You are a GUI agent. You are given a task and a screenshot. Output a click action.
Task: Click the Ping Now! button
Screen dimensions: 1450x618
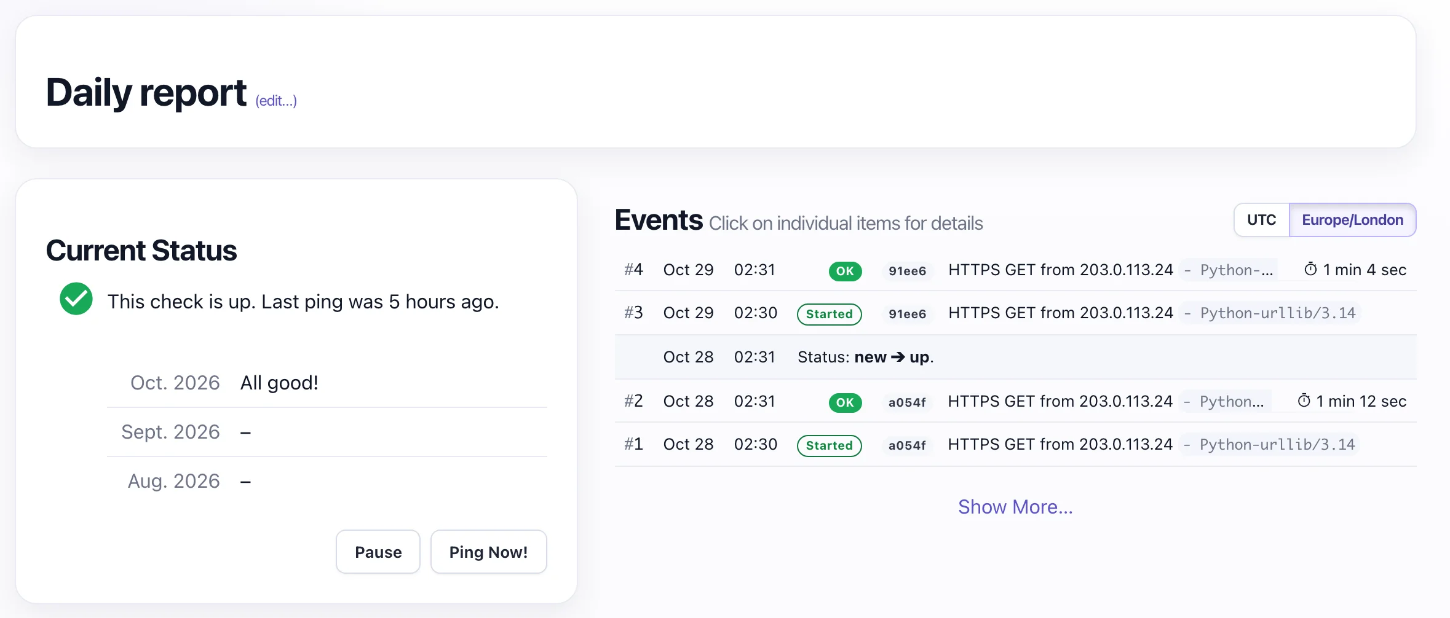(x=488, y=552)
